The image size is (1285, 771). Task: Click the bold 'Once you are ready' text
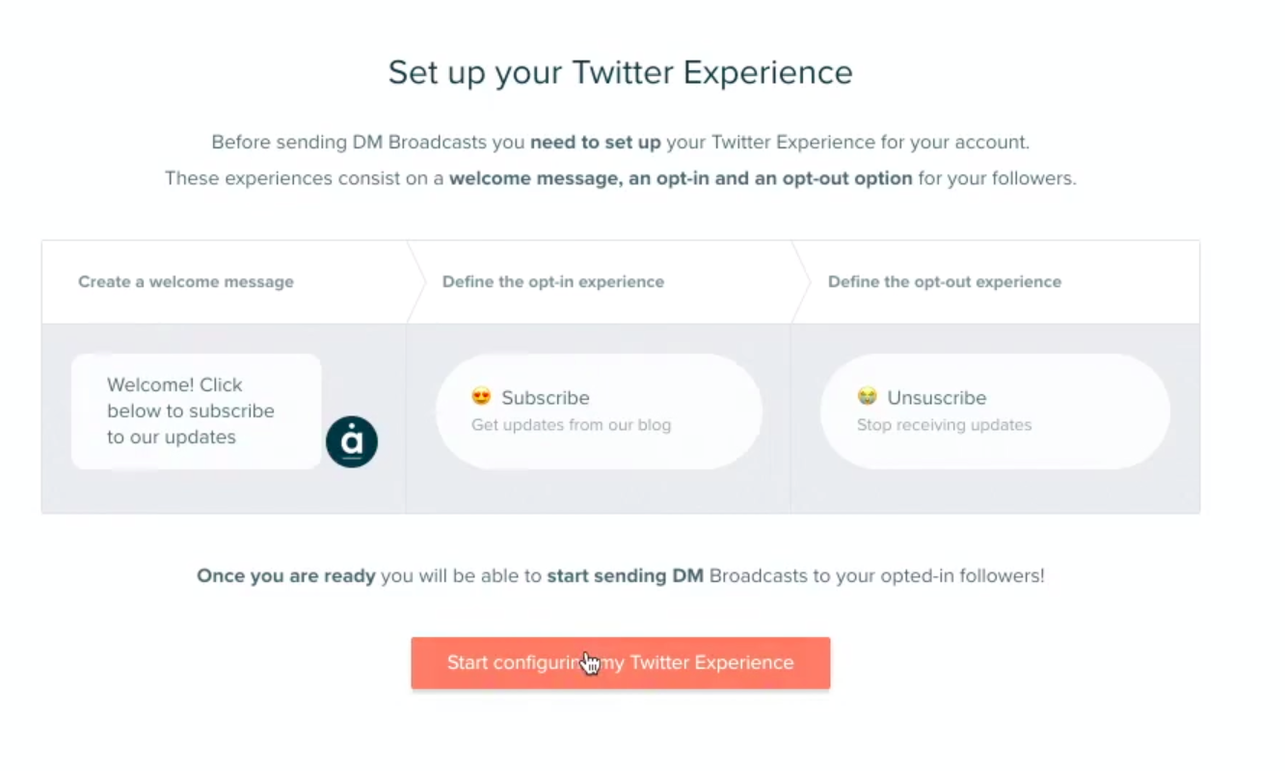(286, 576)
